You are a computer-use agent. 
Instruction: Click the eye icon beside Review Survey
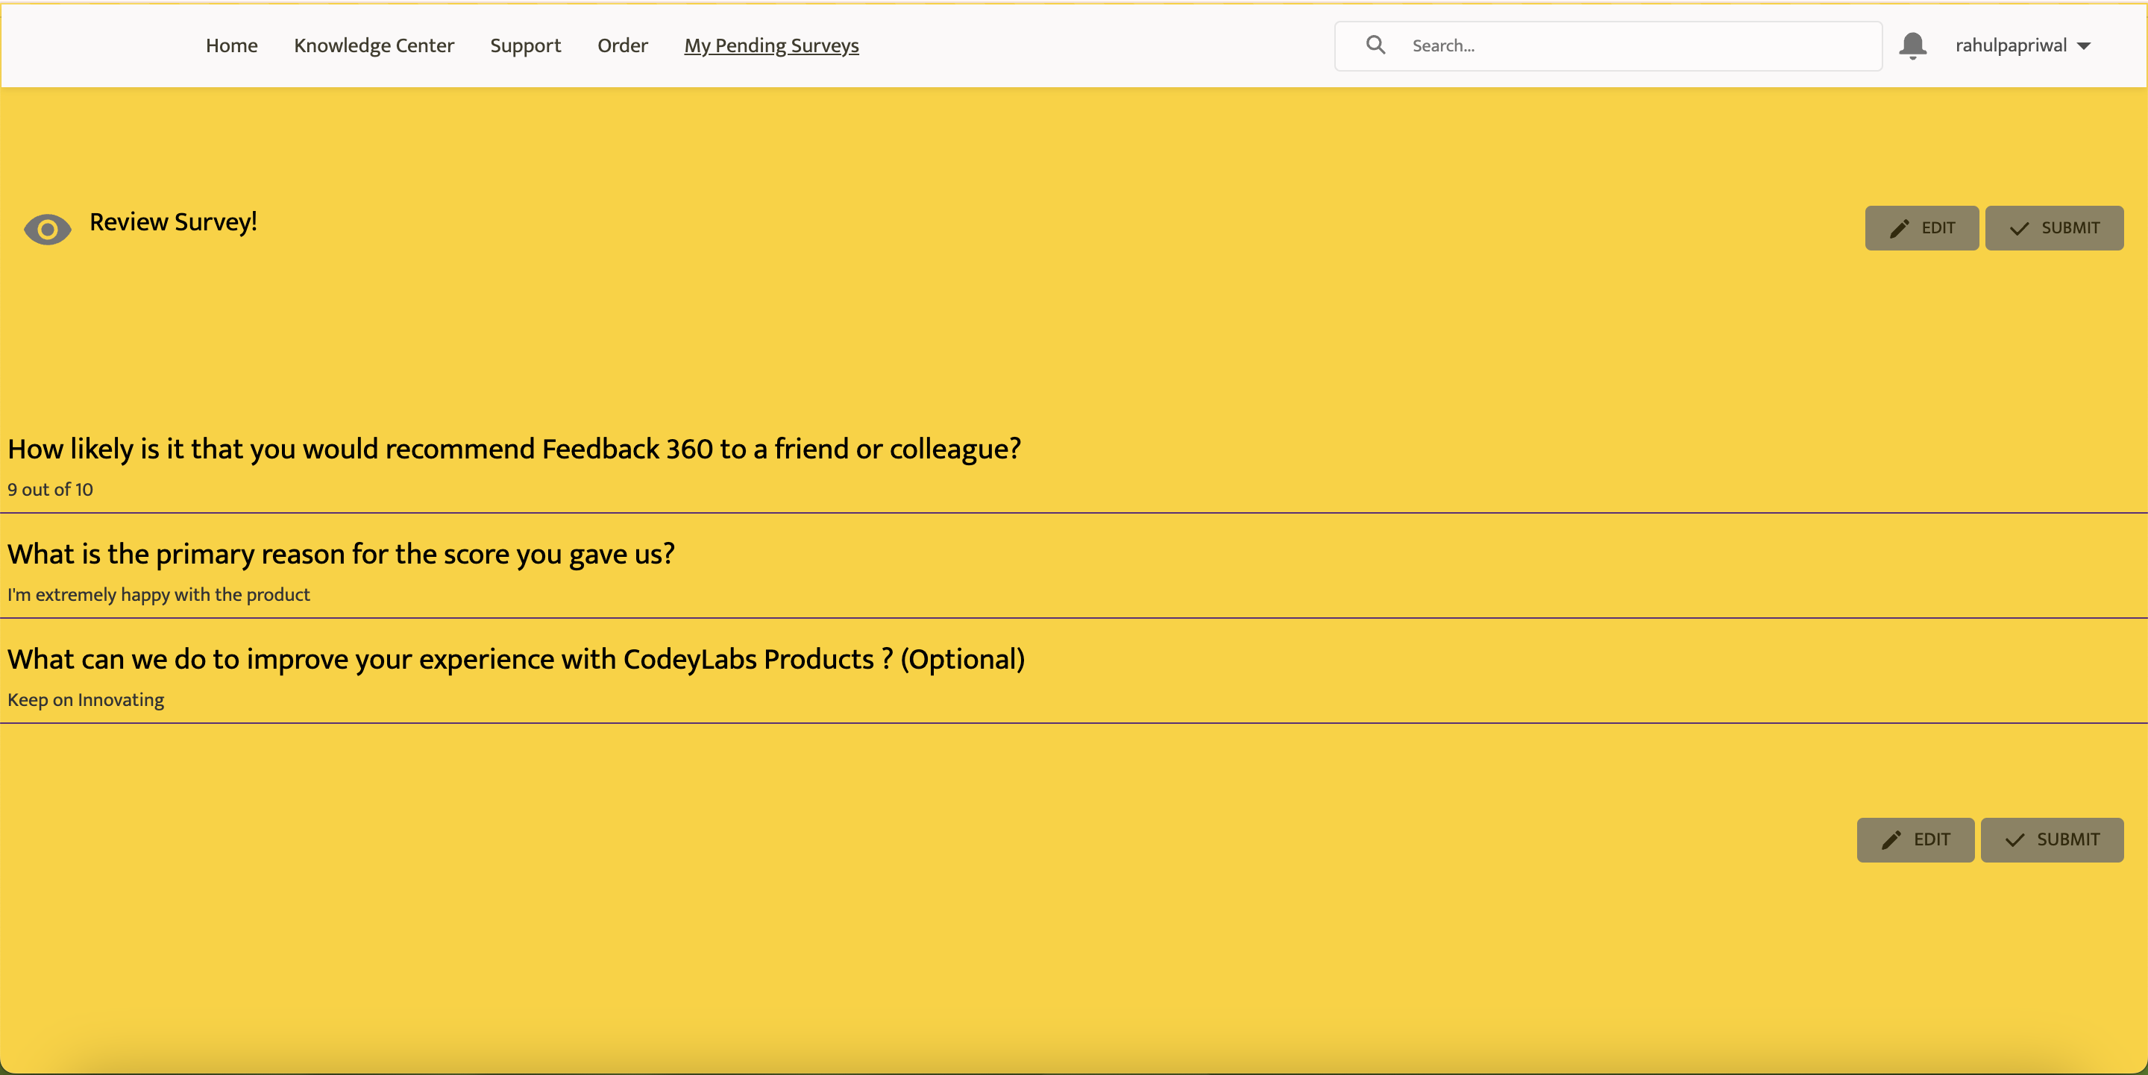[x=48, y=228]
